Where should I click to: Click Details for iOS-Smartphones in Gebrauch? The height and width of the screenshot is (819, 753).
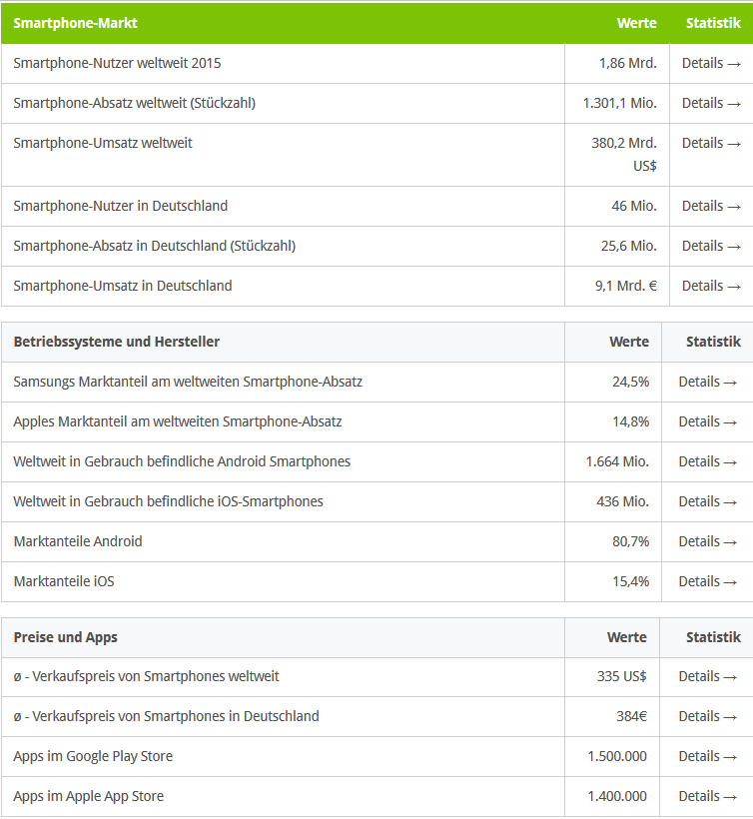pos(708,501)
